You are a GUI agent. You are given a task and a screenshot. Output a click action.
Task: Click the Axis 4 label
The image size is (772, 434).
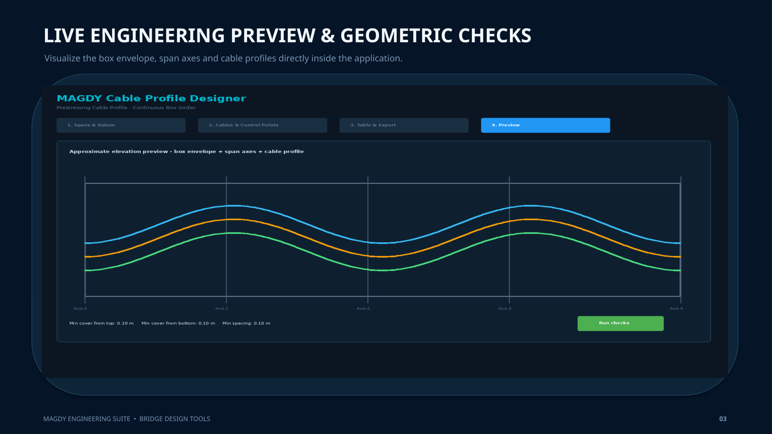[676, 309]
